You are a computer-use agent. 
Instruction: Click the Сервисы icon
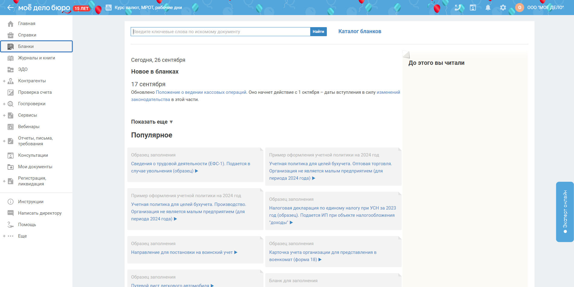[x=11, y=115]
